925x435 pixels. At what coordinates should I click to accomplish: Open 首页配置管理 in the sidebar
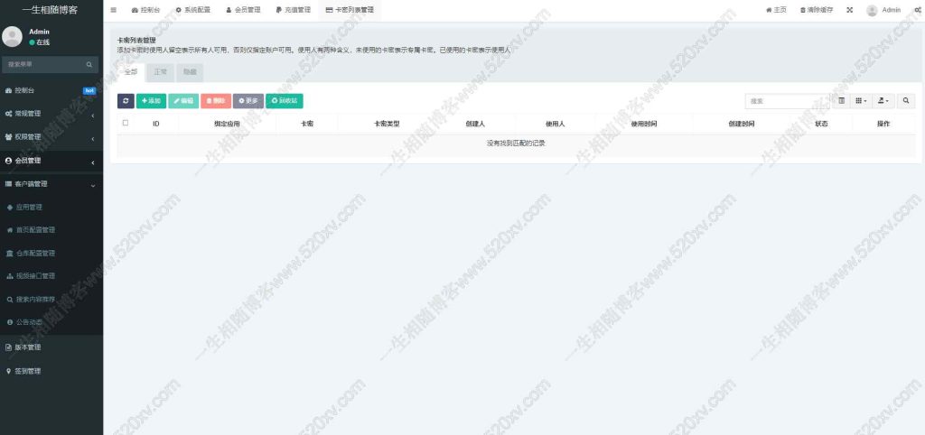[51, 230]
